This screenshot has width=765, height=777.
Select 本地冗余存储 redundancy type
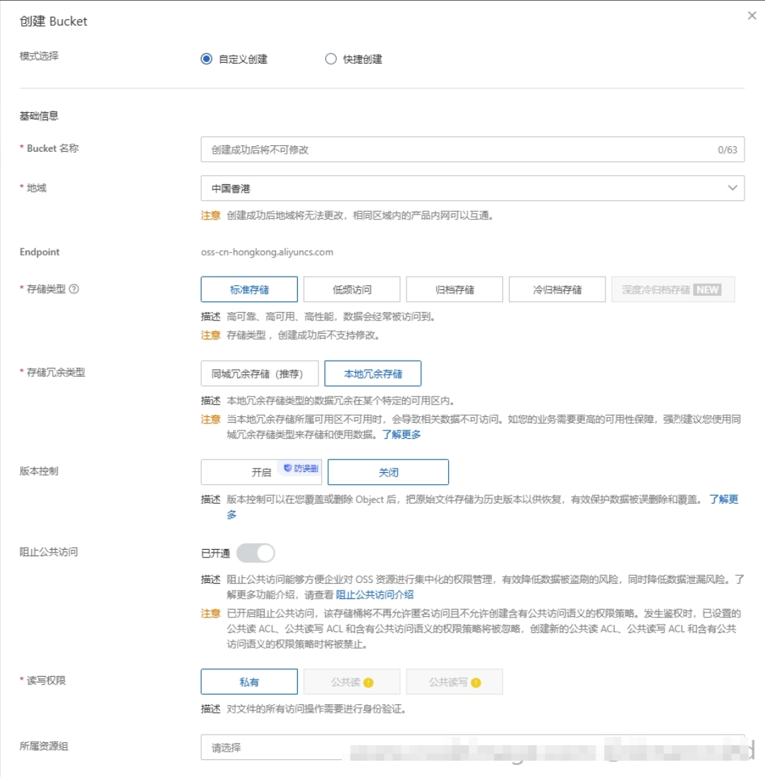(373, 374)
